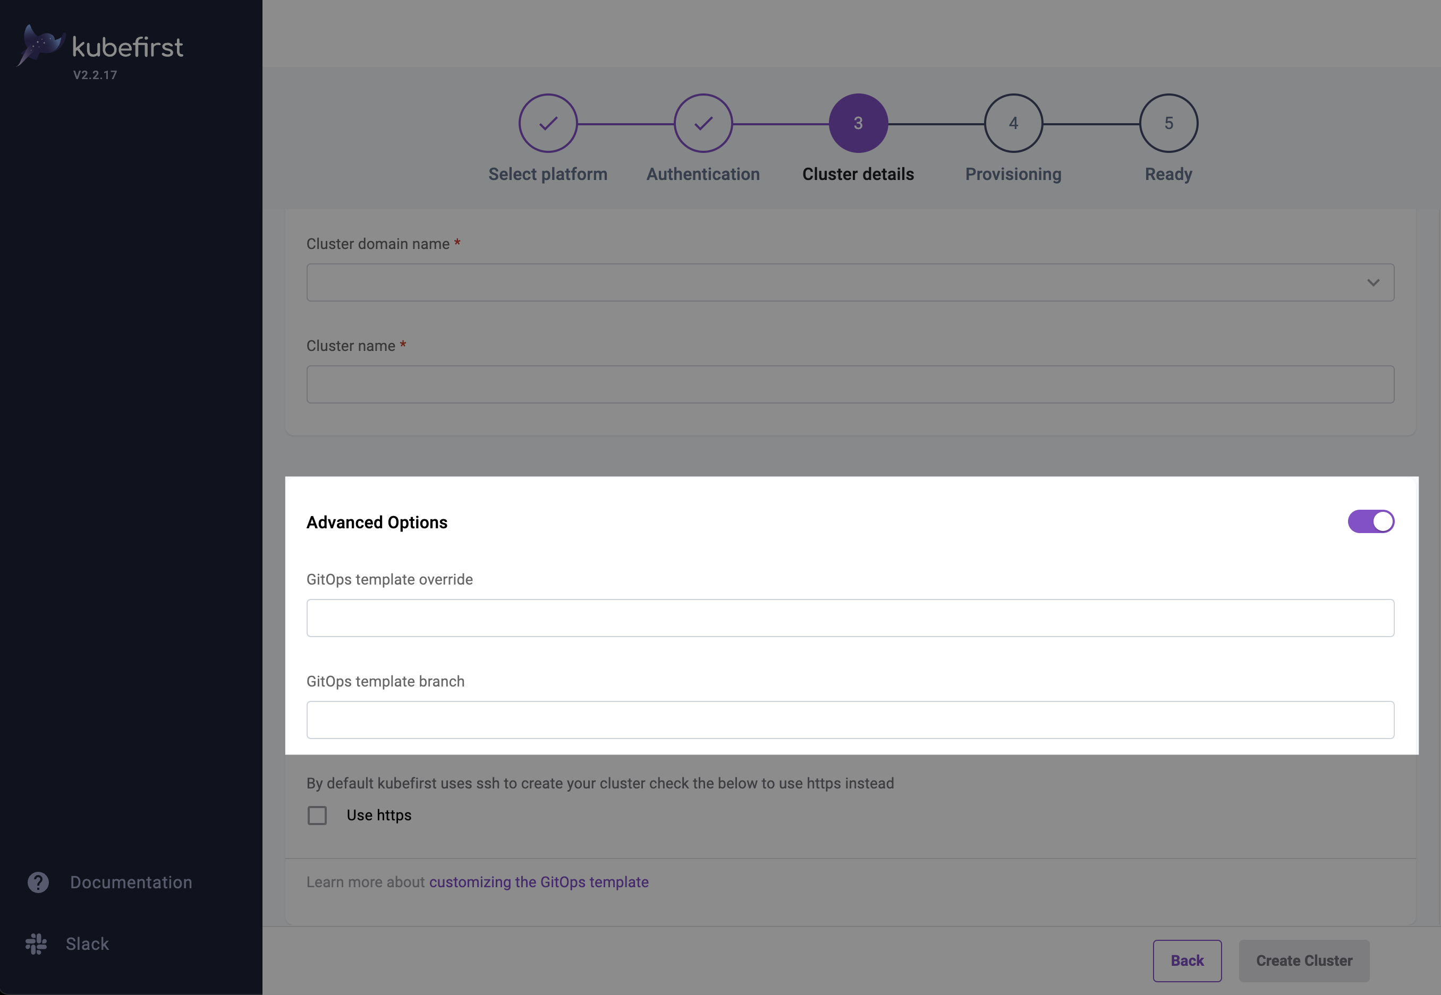Click the Back button
This screenshot has width=1441, height=995.
[x=1187, y=960]
